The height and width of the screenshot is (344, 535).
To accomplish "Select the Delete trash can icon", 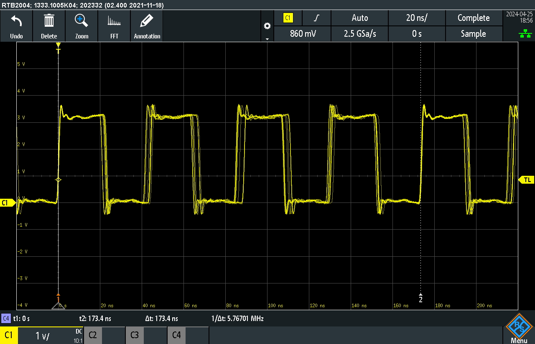I will [49, 20].
